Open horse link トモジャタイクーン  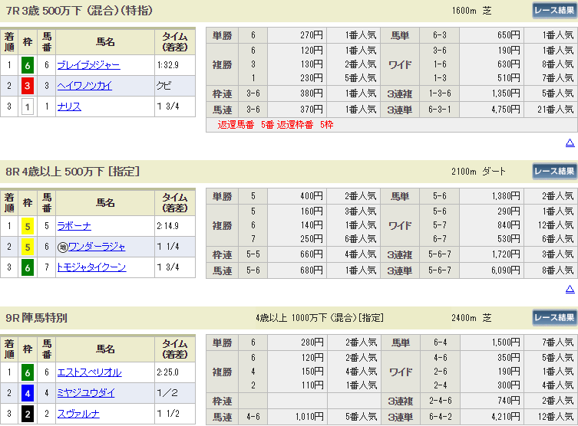click(x=91, y=267)
